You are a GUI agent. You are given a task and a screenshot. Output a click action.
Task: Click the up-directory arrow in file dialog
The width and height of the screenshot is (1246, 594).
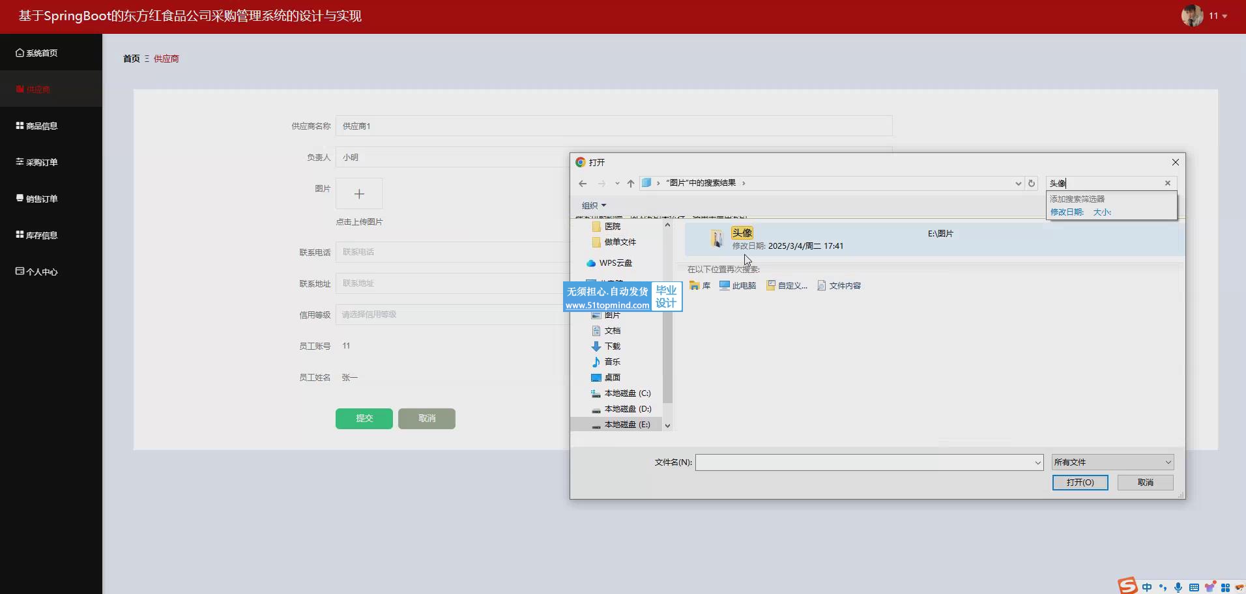click(x=630, y=184)
